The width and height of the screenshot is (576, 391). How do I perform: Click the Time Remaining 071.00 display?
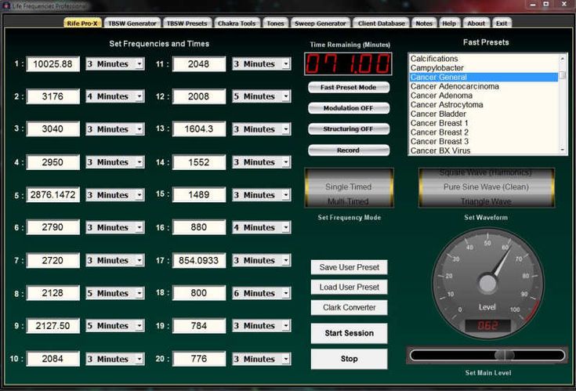(x=348, y=64)
